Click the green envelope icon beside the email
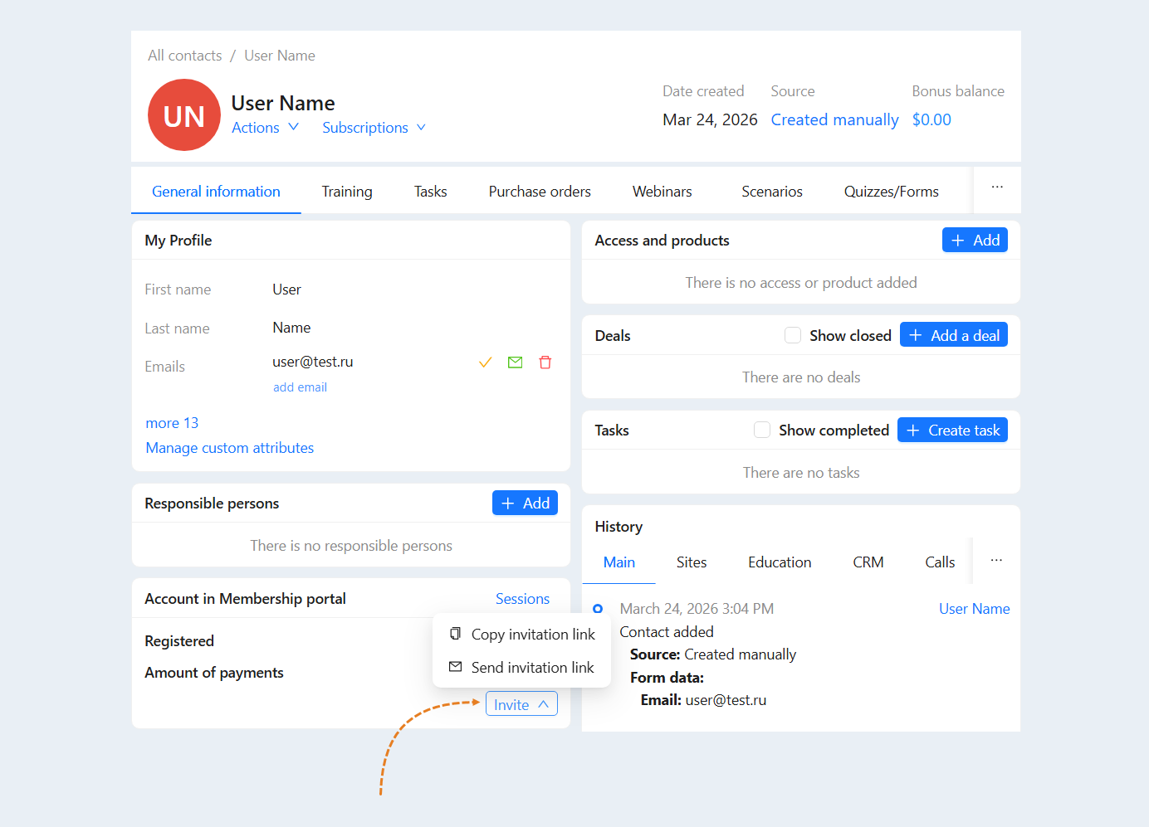The image size is (1149, 827). (x=516, y=362)
